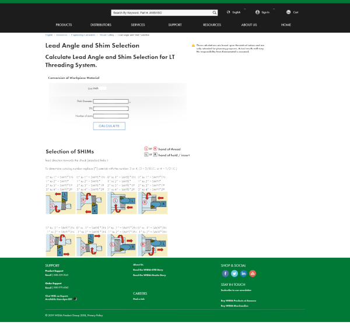This screenshot has width=350, height=329.
Task: Click the Cart icon
Action: (x=288, y=12)
